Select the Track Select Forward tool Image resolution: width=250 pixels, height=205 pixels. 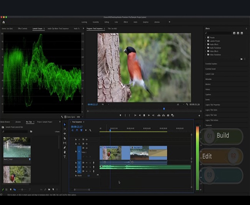(x=65, y=129)
